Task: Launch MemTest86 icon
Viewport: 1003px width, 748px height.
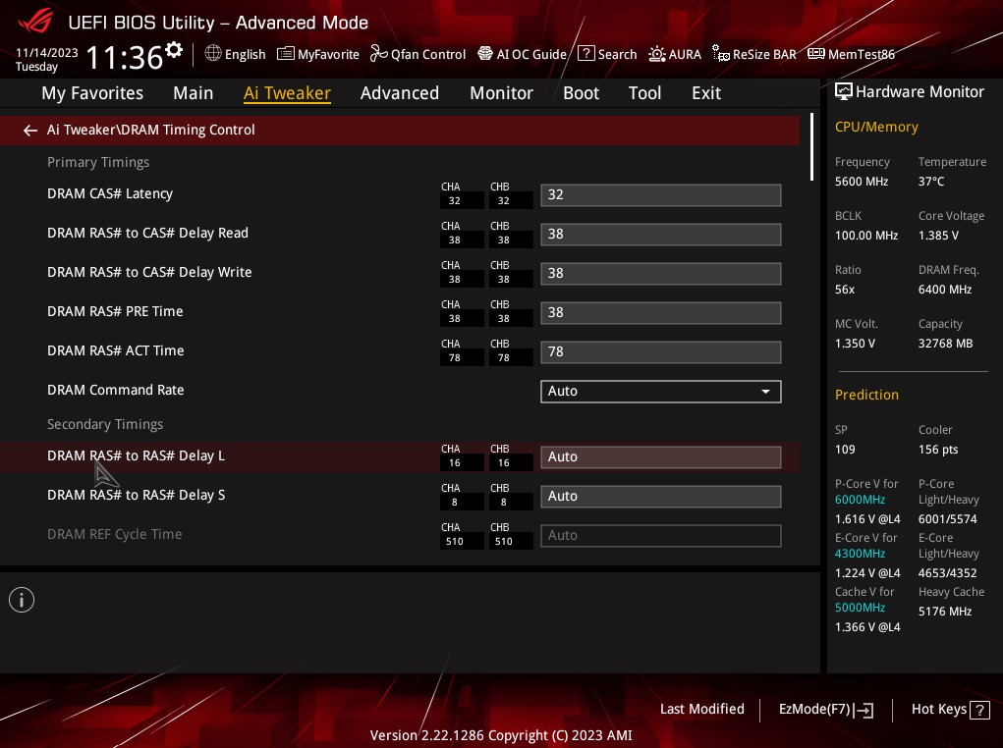Action: [816, 54]
